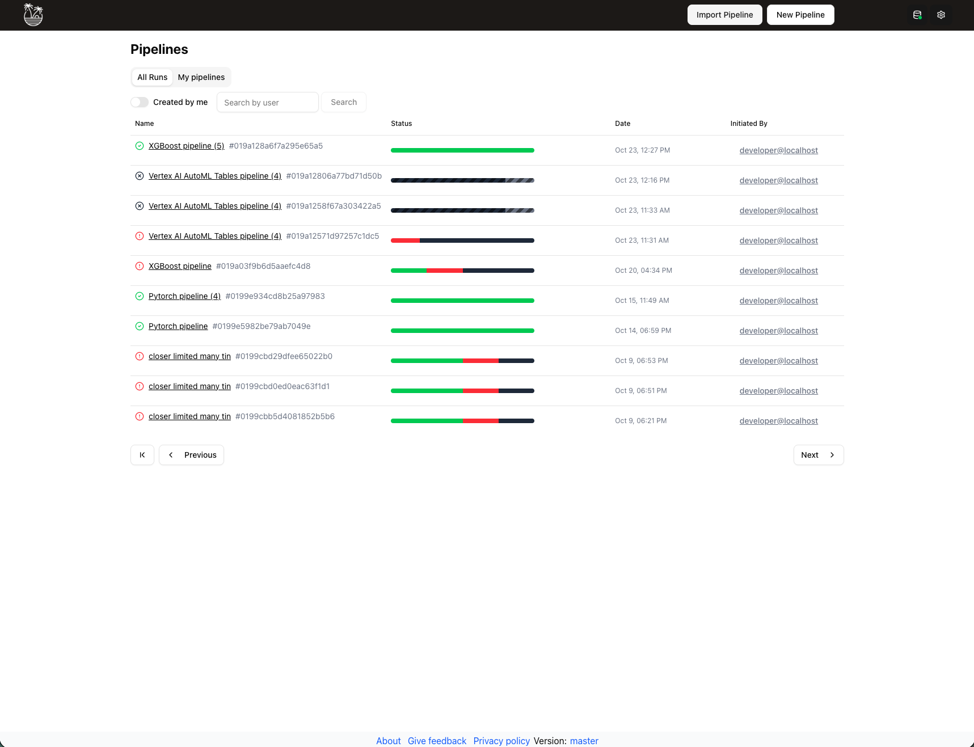974x747 pixels.
Task: Open the Give feedback footer link
Action: pyautogui.click(x=437, y=741)
